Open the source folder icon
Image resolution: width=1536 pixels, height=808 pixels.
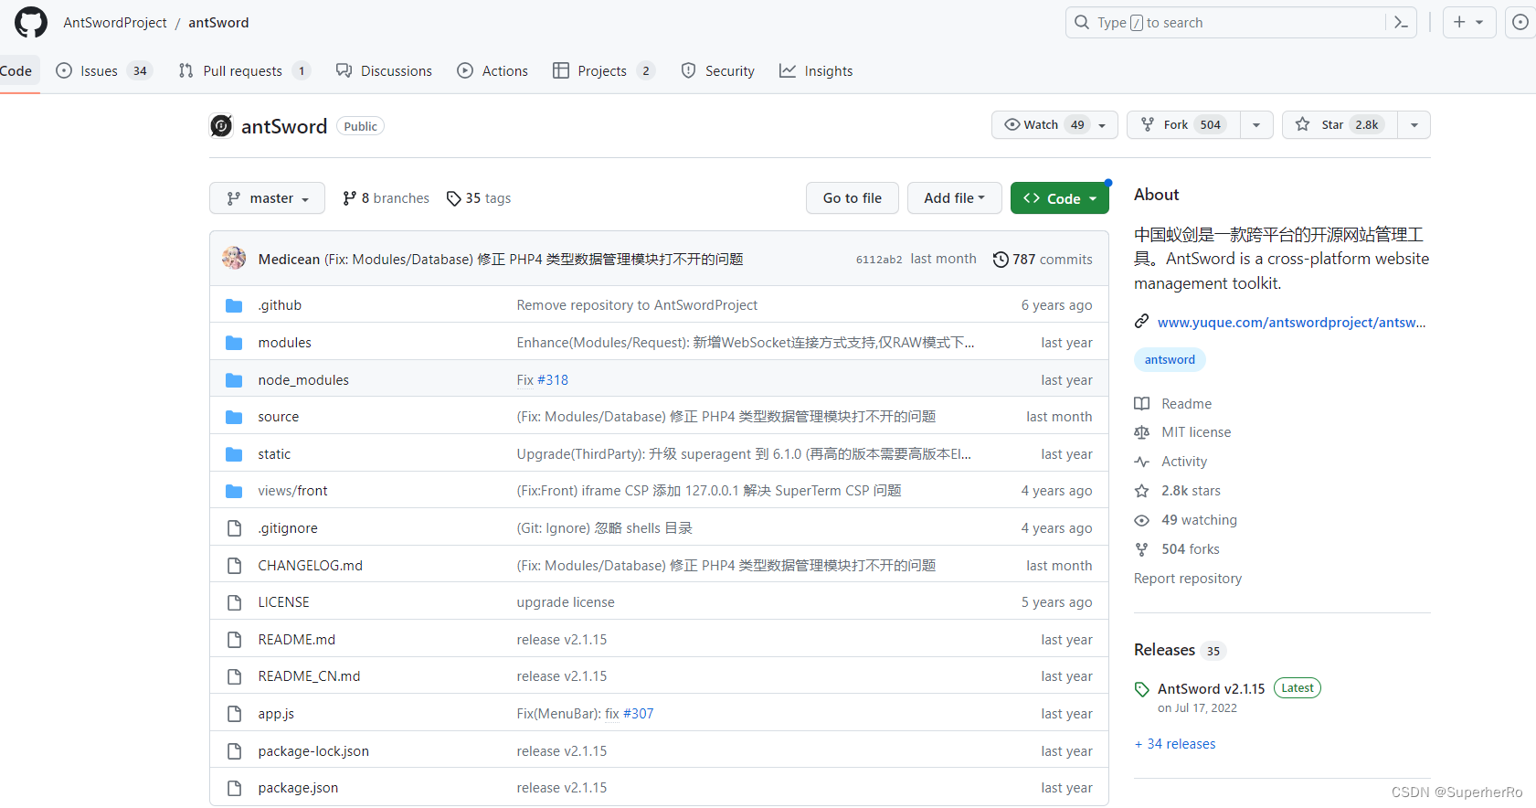pos(234,417)
